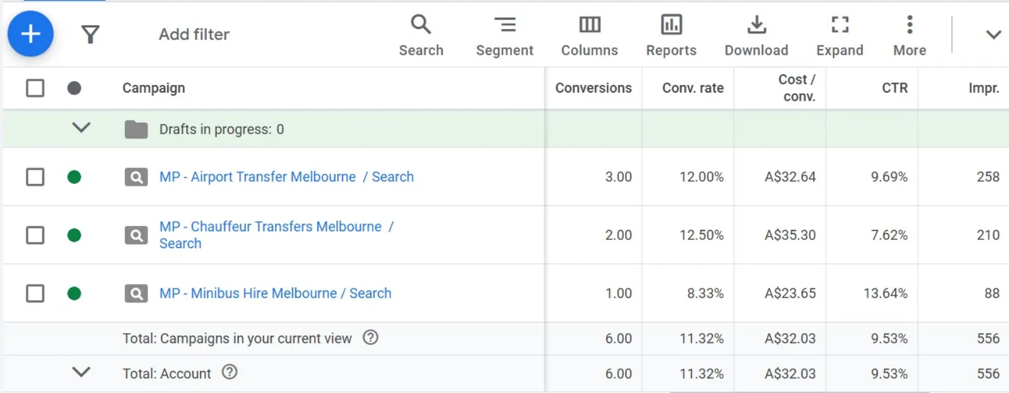1009x393 pixels.
Task: Select Minibus Hire CTR 13.64%
Action: click(x=885, y=293)
